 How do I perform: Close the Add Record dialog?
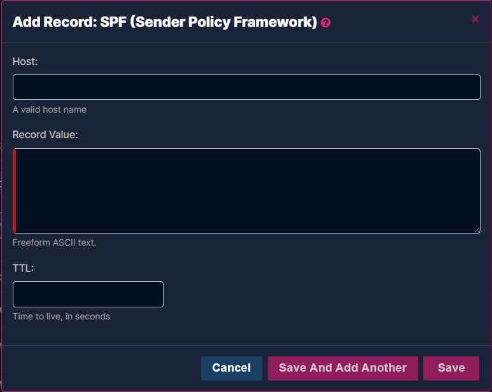475,19
